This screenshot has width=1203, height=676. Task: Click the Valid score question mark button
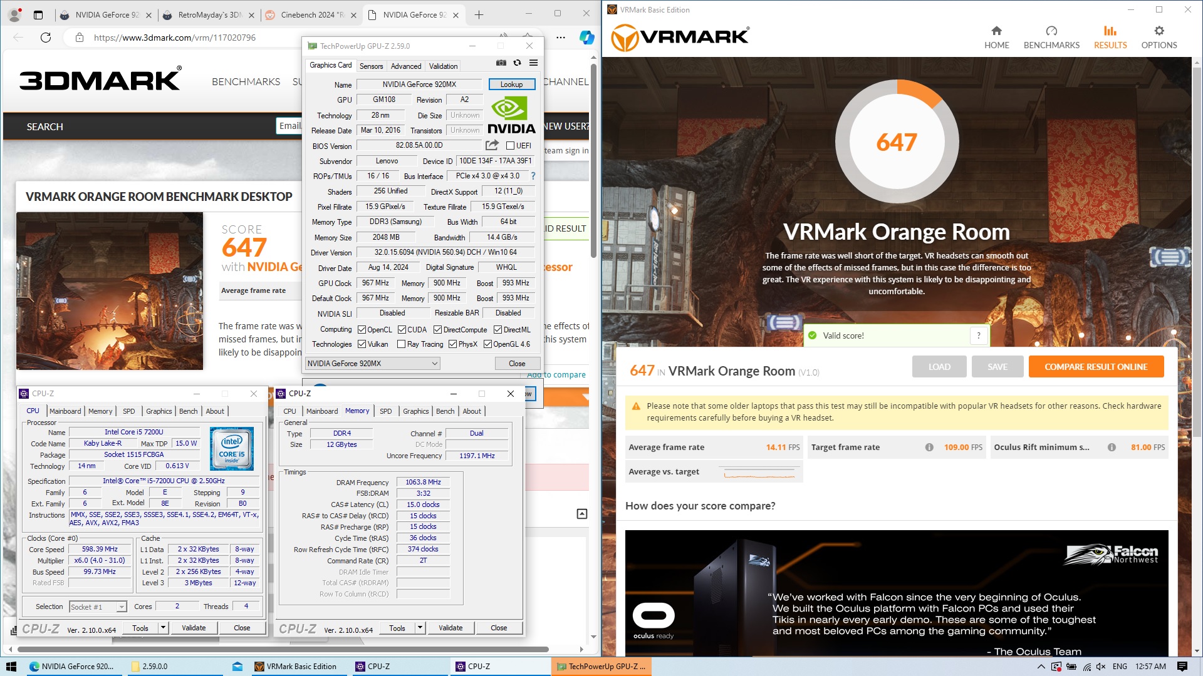(x=979, y=335)
